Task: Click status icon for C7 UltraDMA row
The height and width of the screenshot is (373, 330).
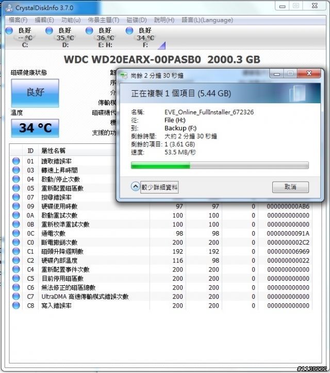Action: [x=16, y=297]
